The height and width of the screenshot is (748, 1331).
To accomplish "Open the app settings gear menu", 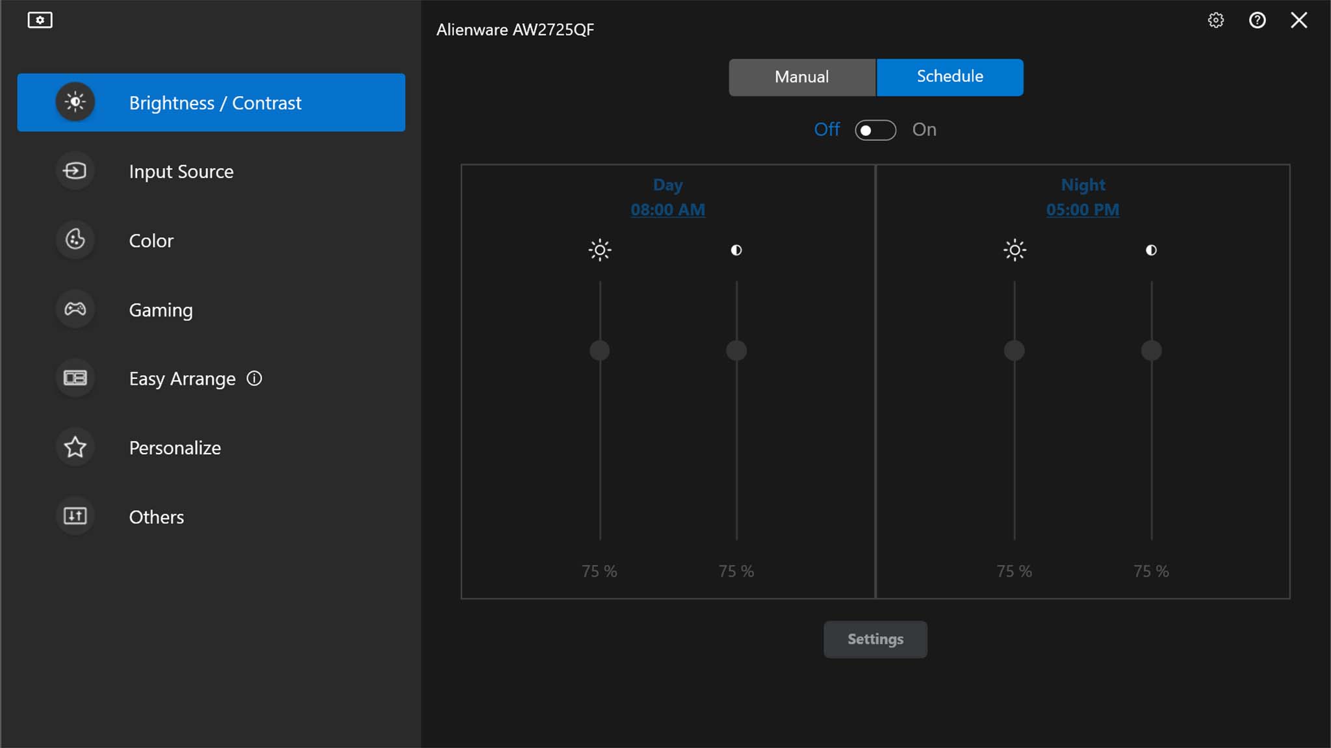I will point(1216,19).
